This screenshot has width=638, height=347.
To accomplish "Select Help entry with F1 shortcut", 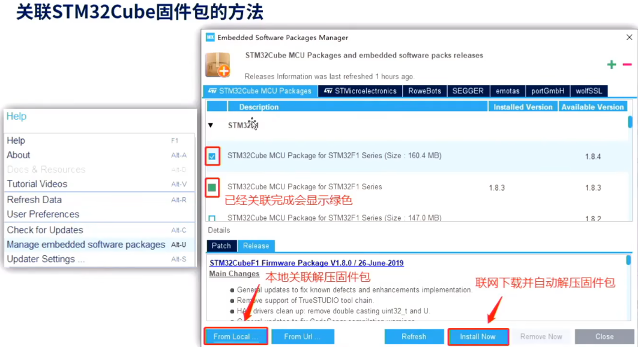I will 98,141.
